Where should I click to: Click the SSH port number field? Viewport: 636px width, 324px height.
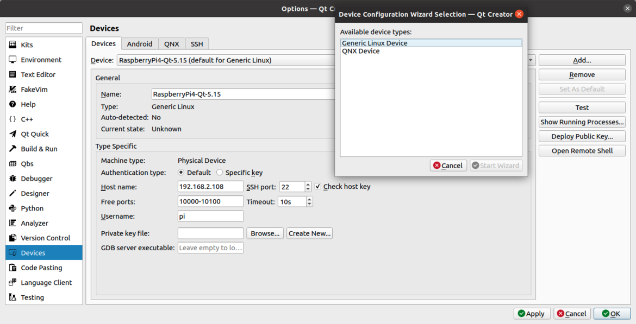pos(292,187)
